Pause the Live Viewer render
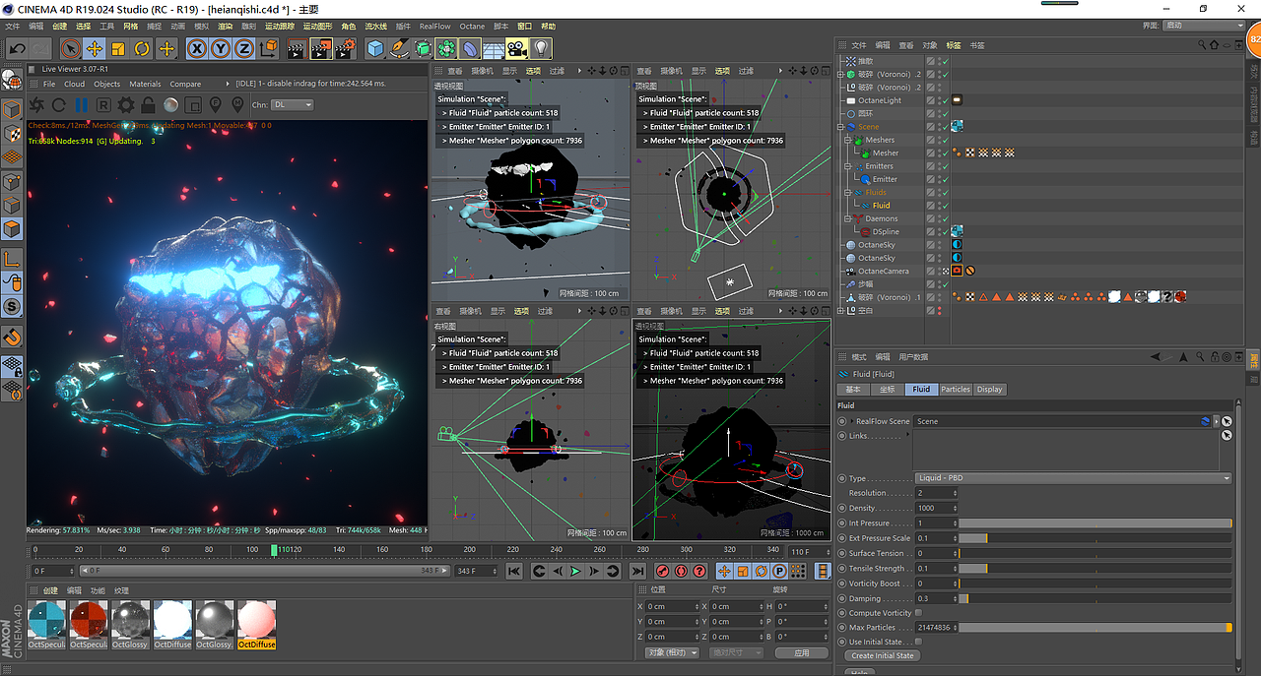Image resolution: width=1261 pixels, height=676 pixels. tap(82, 105)
